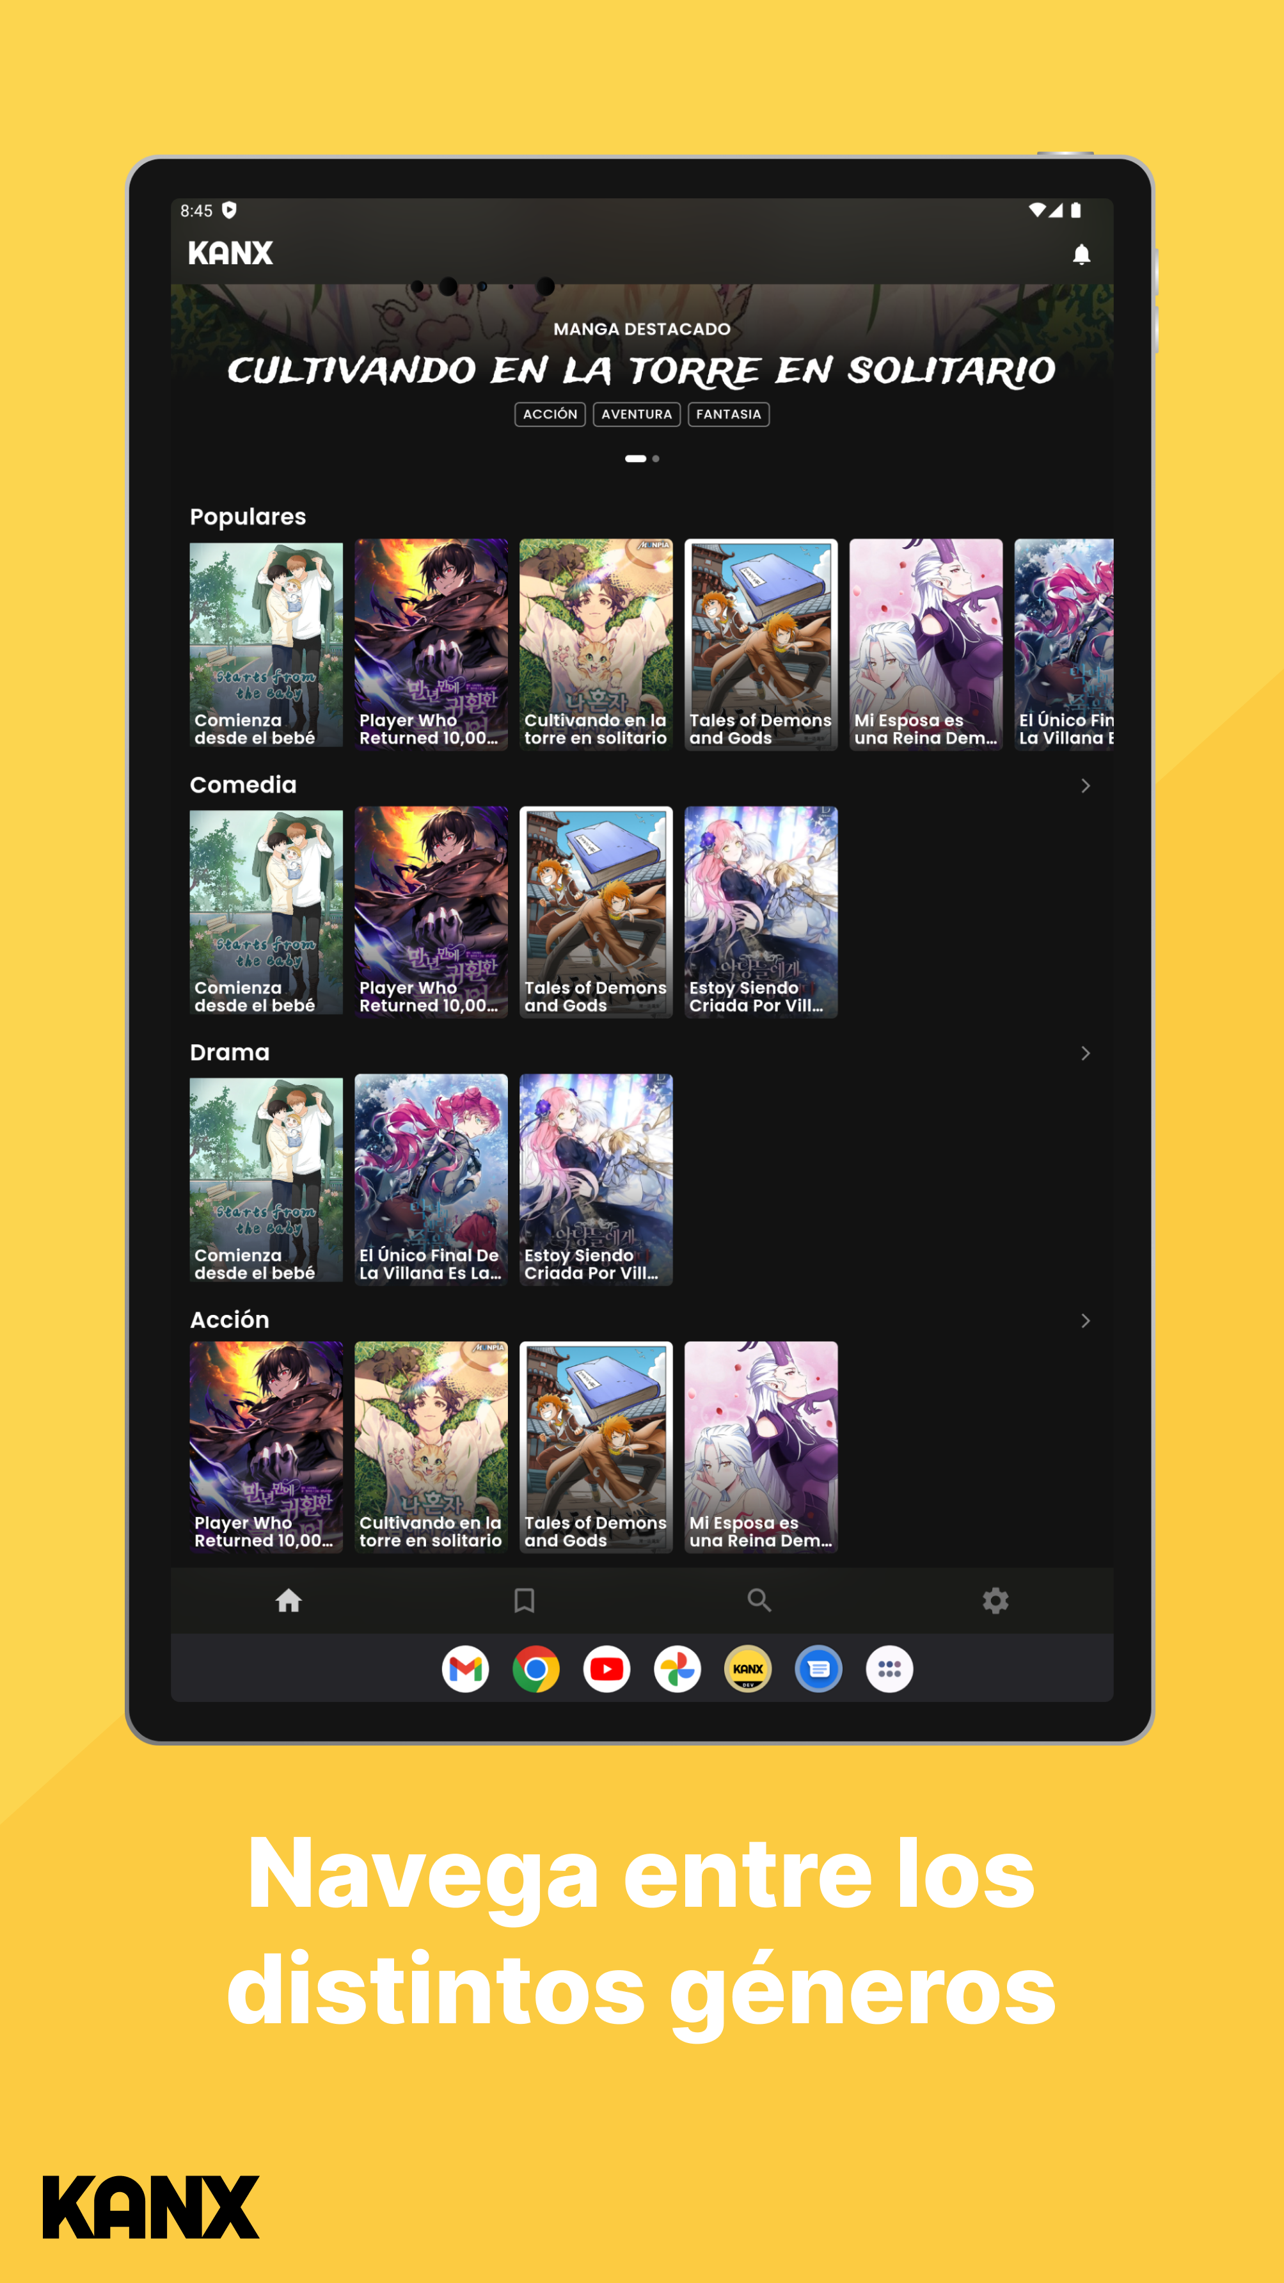Select the FANTASIA genre tag

727,414
